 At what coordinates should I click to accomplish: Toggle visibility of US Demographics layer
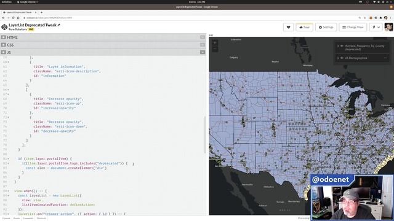342,58
